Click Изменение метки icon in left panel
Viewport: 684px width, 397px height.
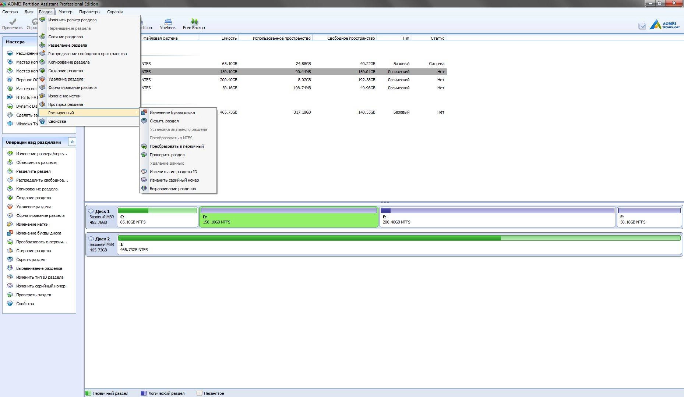10,224
